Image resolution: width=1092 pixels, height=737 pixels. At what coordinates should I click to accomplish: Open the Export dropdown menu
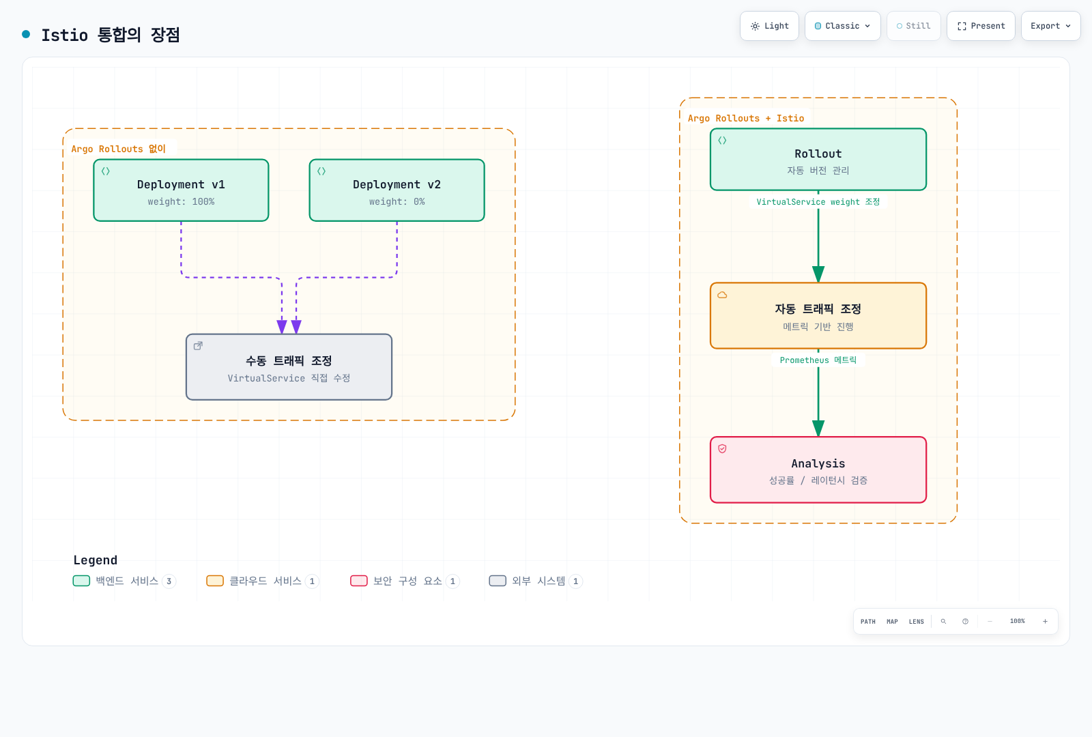(1050, 26)
